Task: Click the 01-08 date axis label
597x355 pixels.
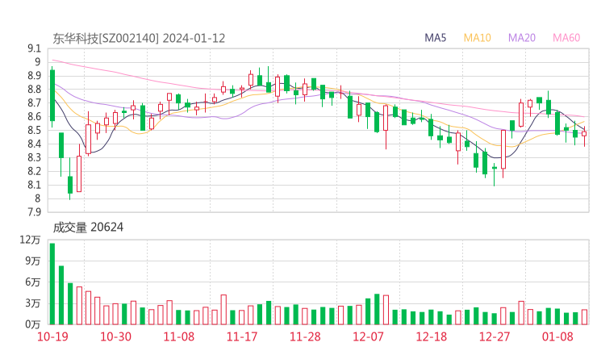Action: coord(557,336)
